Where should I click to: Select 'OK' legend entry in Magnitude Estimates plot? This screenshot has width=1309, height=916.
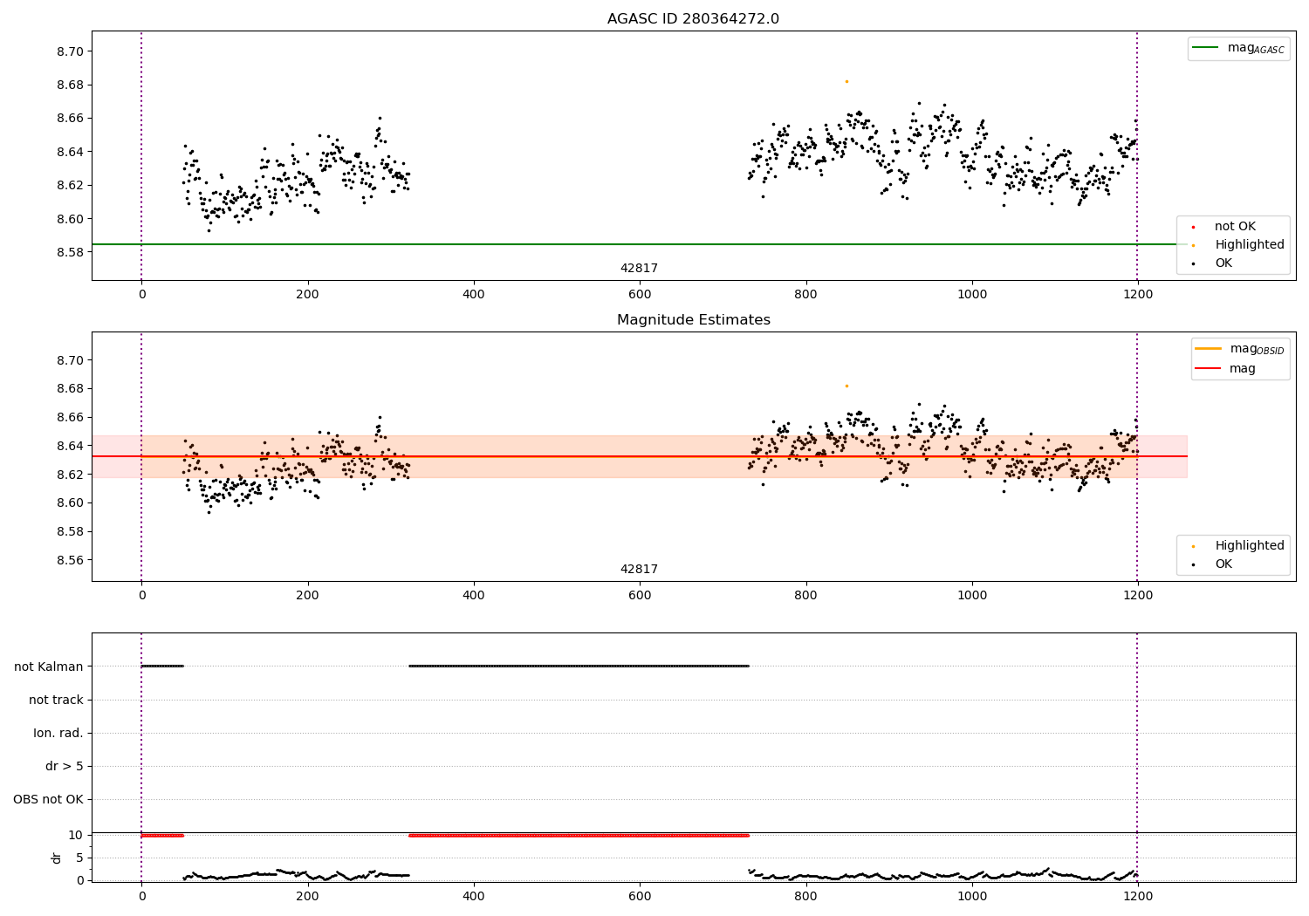pyautogui.click(x=1223, y=564)
